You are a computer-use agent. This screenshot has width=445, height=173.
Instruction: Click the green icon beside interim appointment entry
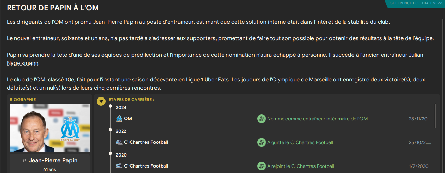(x=261, y=119)
